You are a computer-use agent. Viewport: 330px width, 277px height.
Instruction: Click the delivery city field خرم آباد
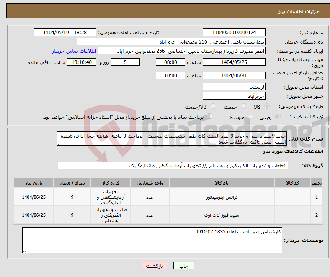pyautogui.click(x=234, y=96)
